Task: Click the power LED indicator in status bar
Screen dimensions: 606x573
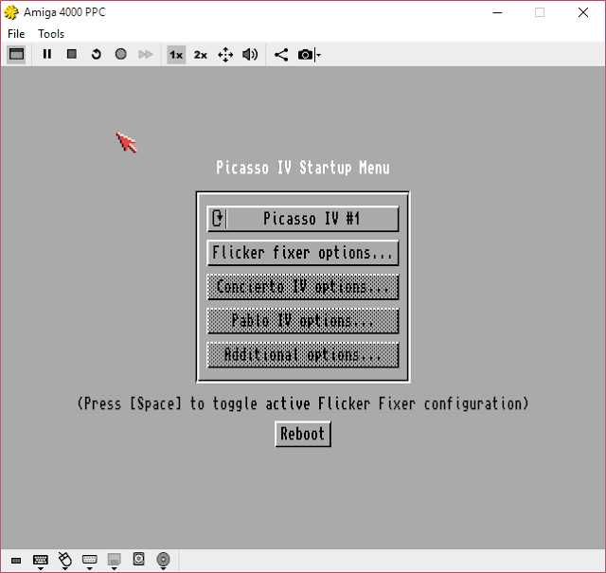Action: click(16, 560)
